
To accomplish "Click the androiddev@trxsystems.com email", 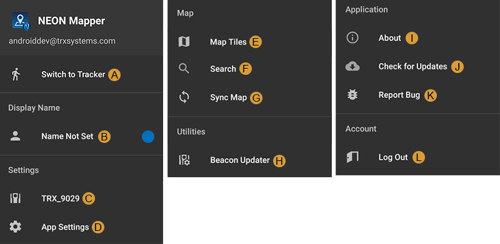I will 62,41.
